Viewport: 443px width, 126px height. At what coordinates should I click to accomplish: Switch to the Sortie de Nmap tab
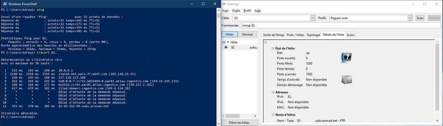pos(273,35)
